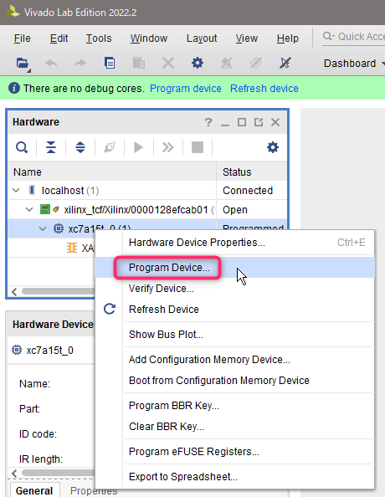Click the Open status cell
Viewport: 385px width, 497px height.
pos(252,209)
